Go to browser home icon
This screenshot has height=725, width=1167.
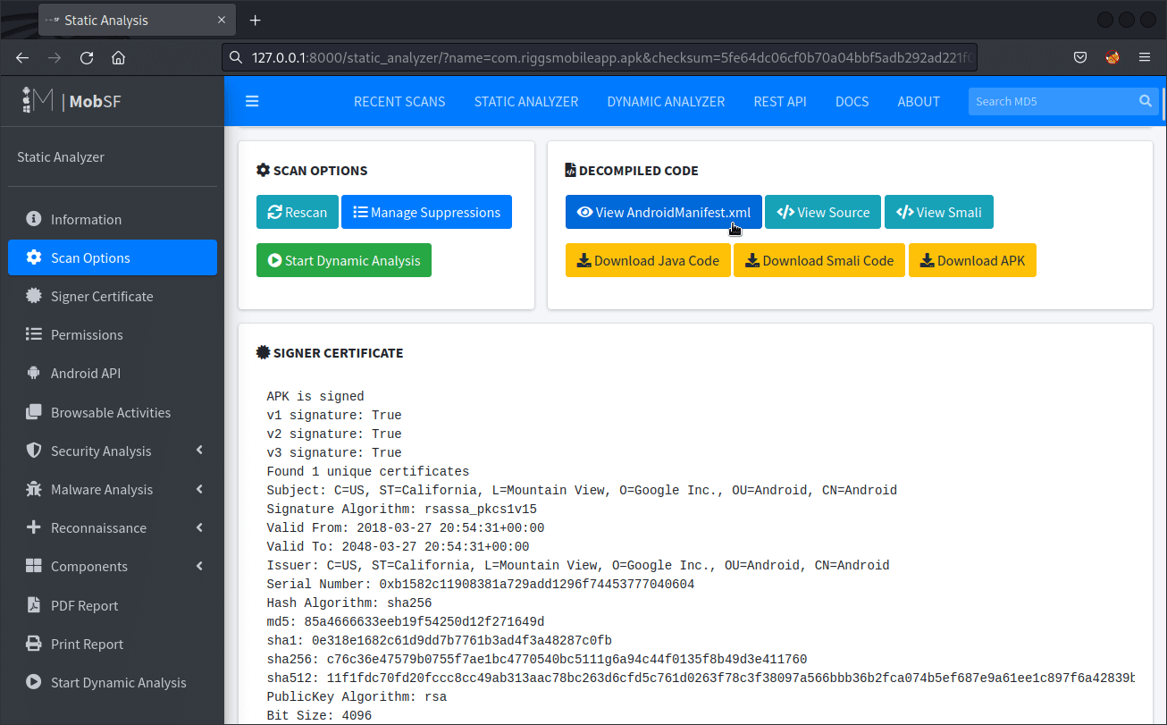[118, 57]
